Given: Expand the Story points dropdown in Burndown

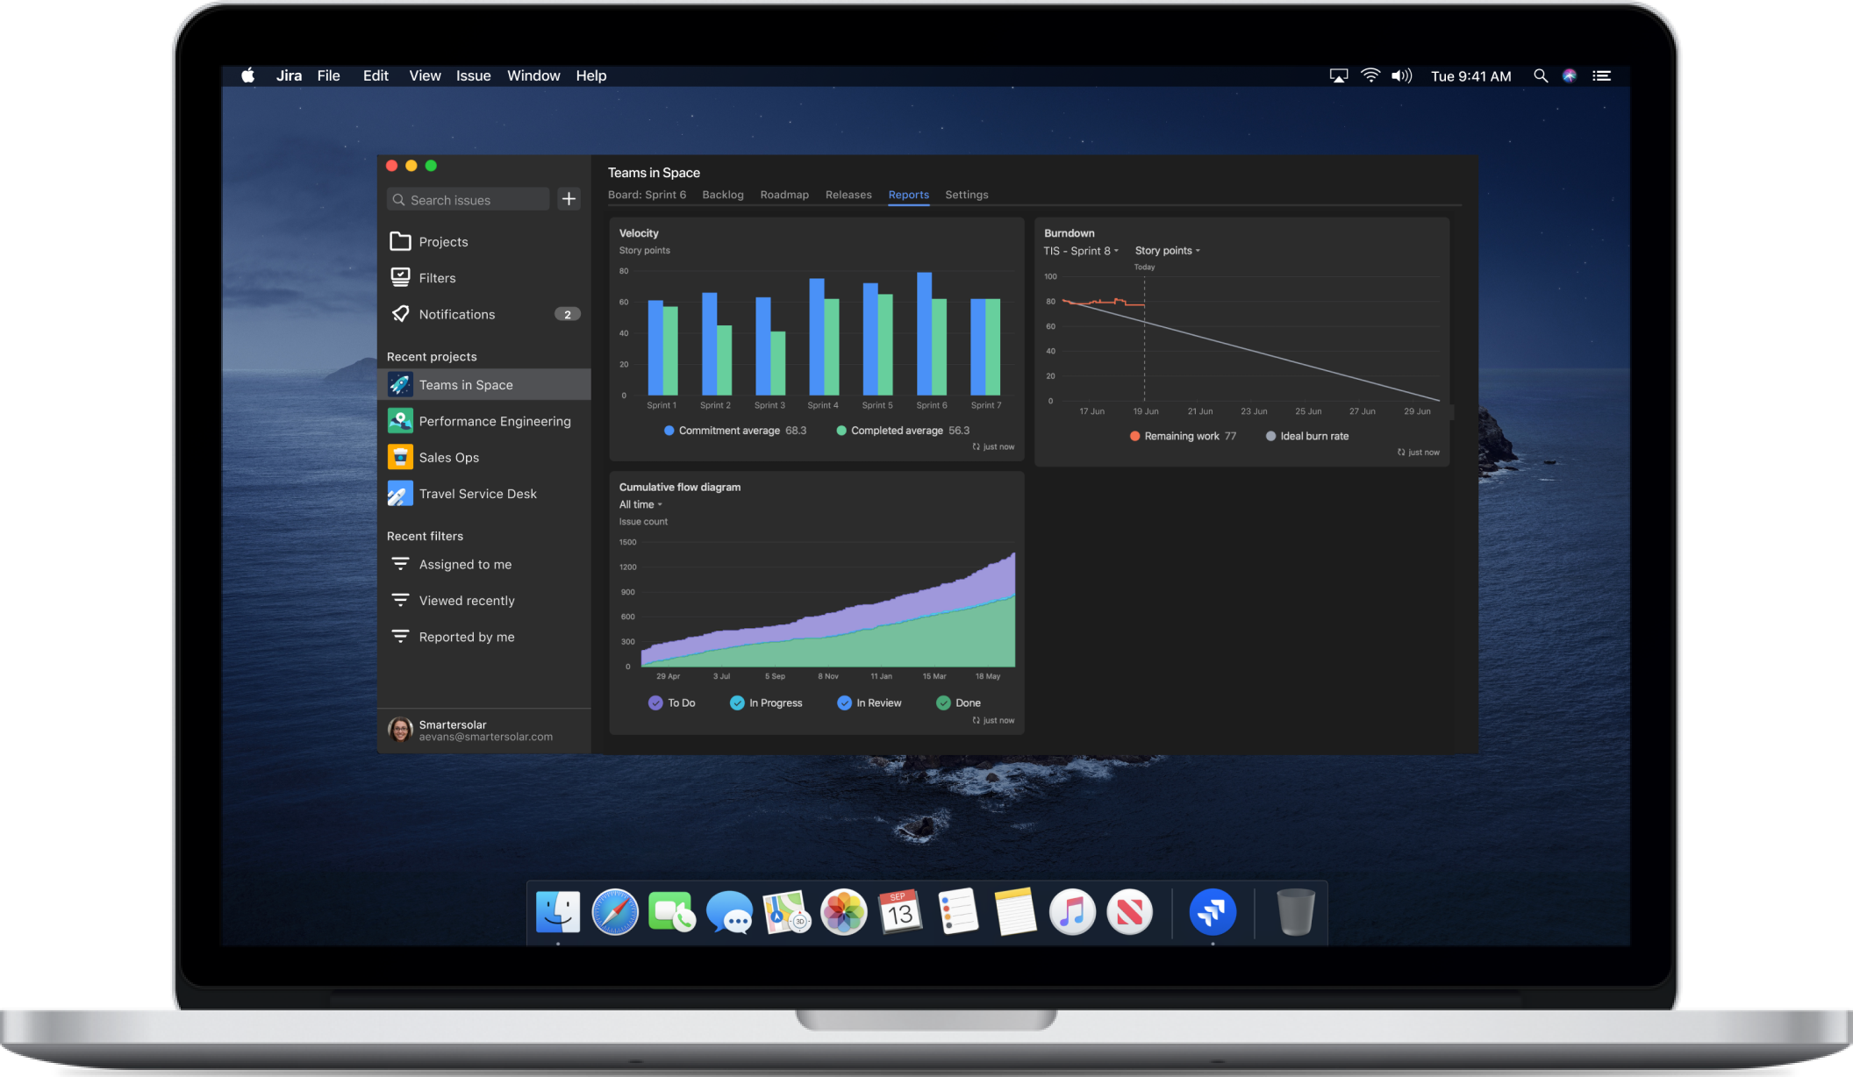Looking at the screenshot, I should click(x=1166, y=250).
